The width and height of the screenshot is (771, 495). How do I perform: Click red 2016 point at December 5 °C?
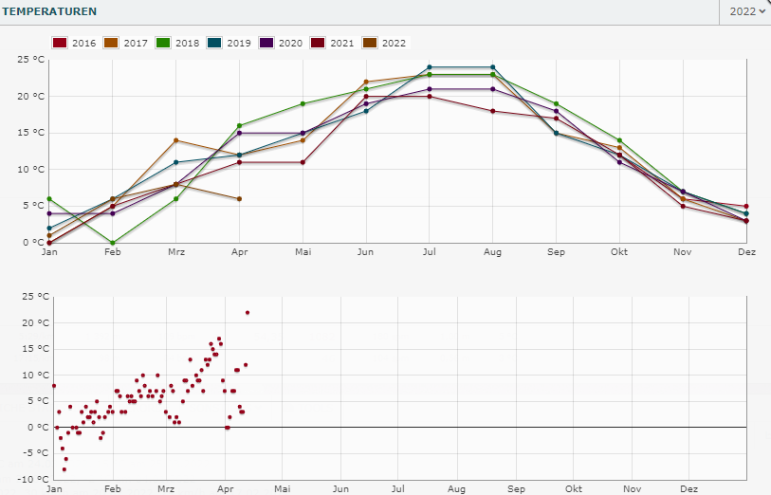(746, 206)
